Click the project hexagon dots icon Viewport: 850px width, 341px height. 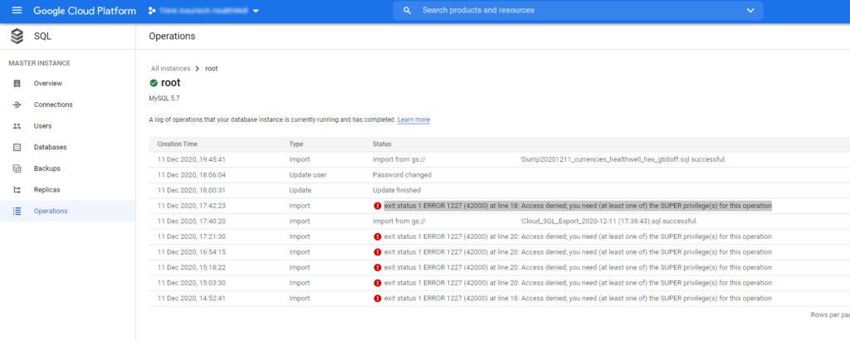coord(153,11)
